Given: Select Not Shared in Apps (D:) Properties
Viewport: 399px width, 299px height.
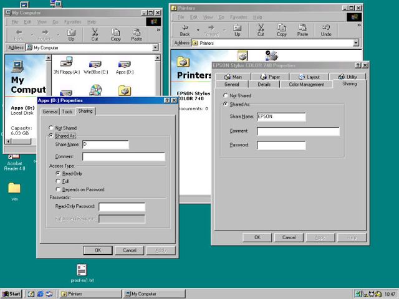Looking at the screenshot, I should (x=51, y=128).
